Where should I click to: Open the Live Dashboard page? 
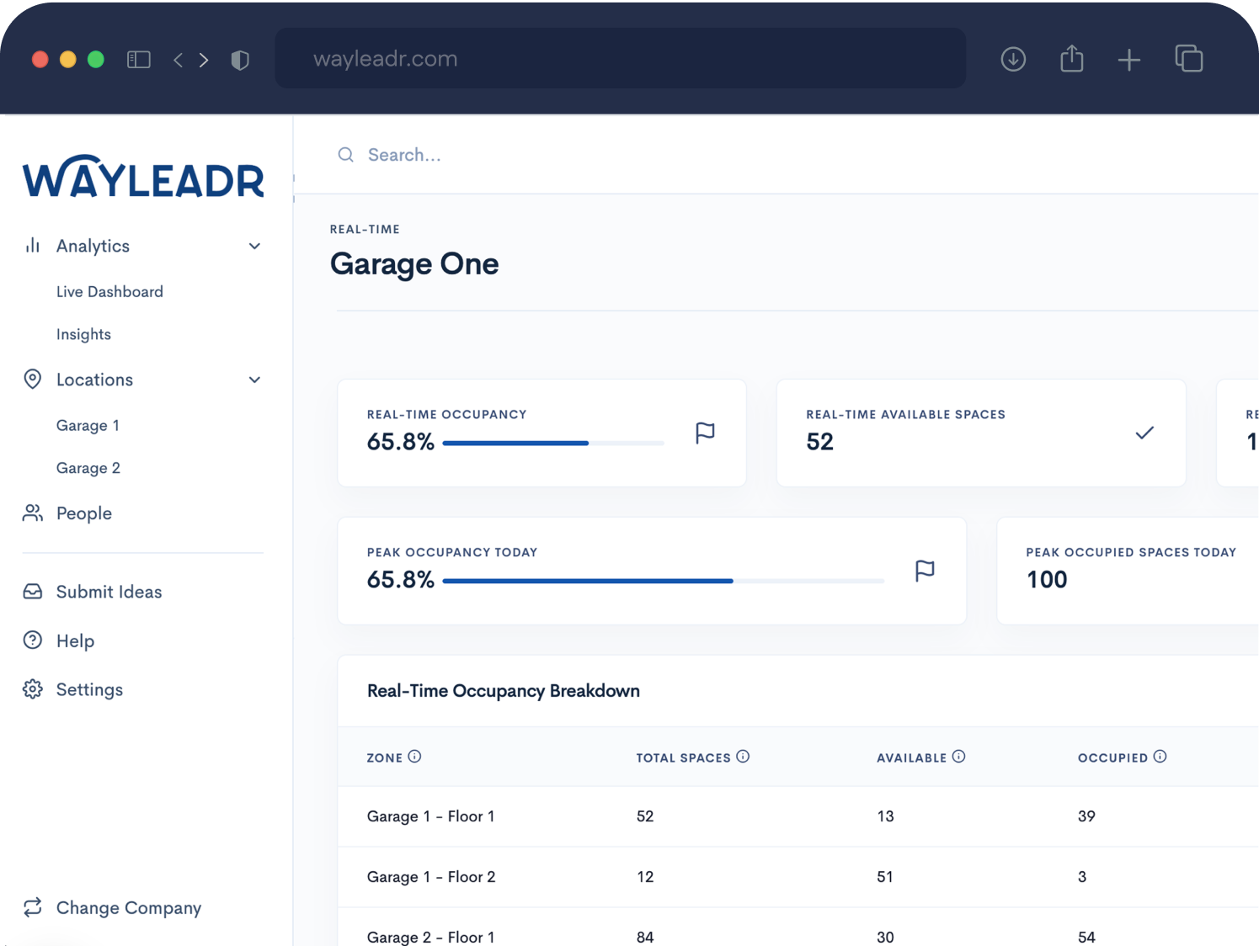109,291
